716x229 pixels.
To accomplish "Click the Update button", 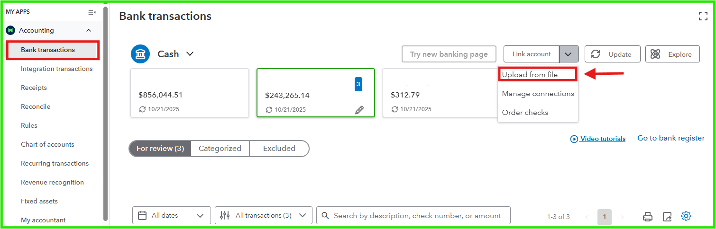I will click(612, 54).
